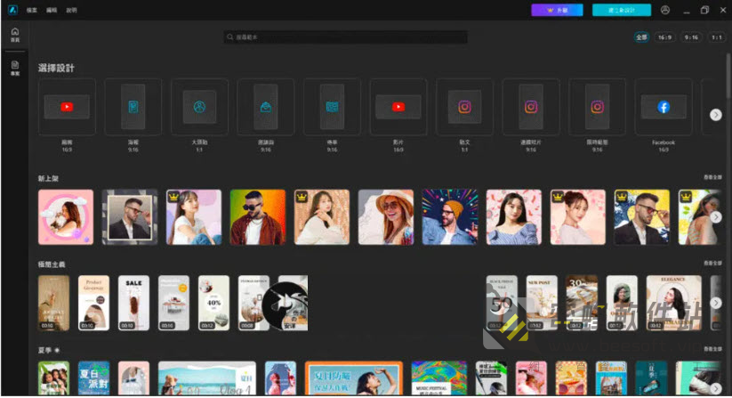This screenshot has width=732, height=398.
Task: Click the template search field
Action: [345, 37]
